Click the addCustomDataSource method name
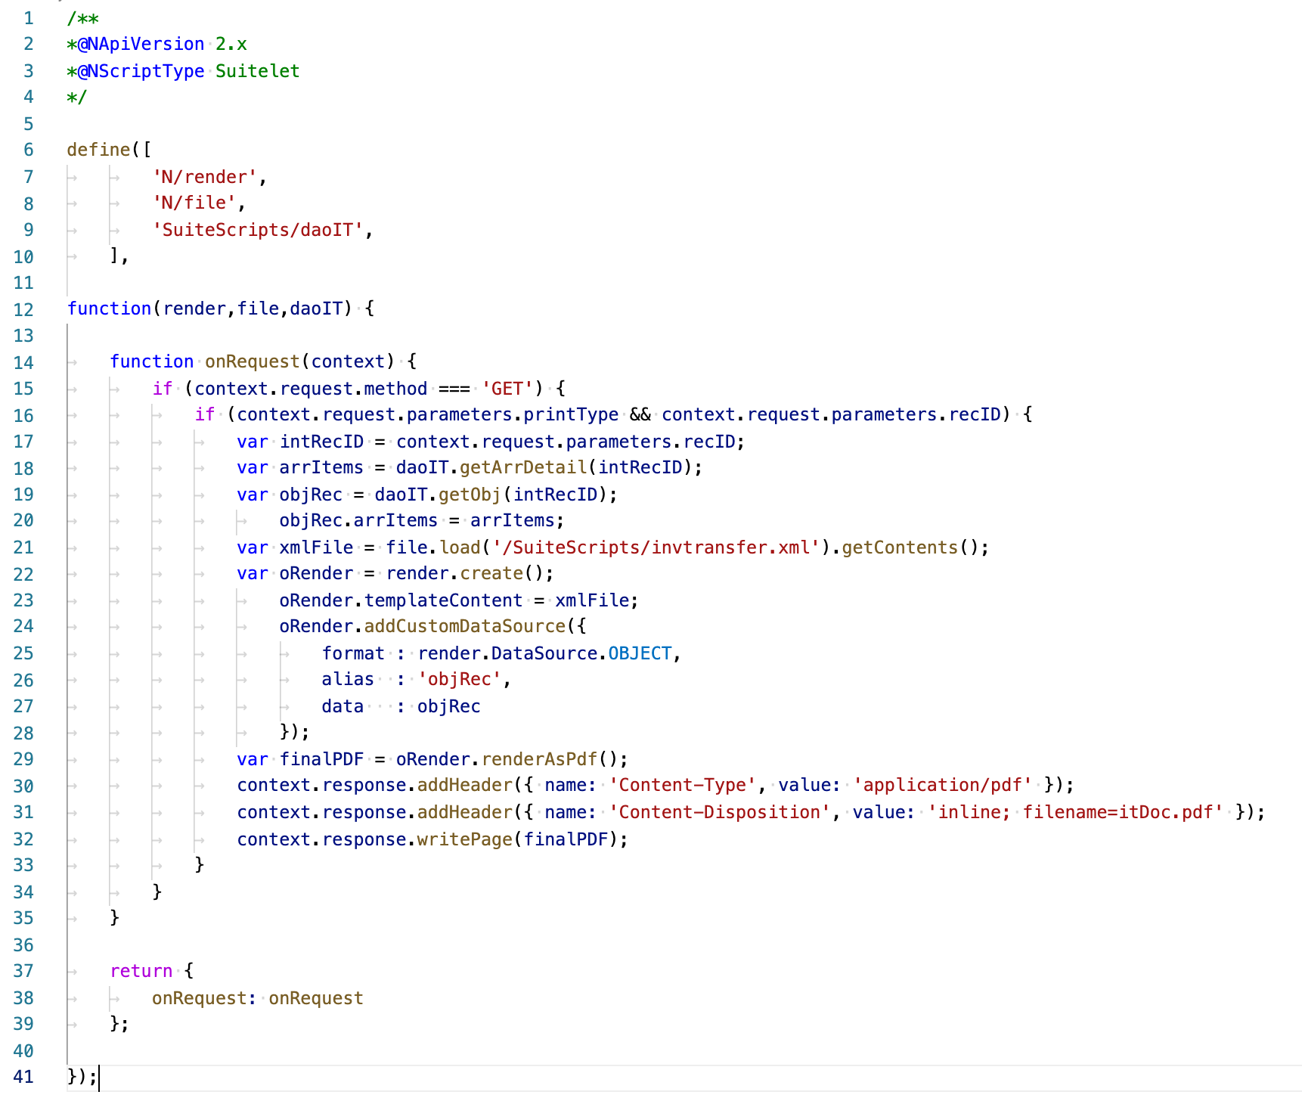The image size is (1302, 1101). click(x=464, y=627)
